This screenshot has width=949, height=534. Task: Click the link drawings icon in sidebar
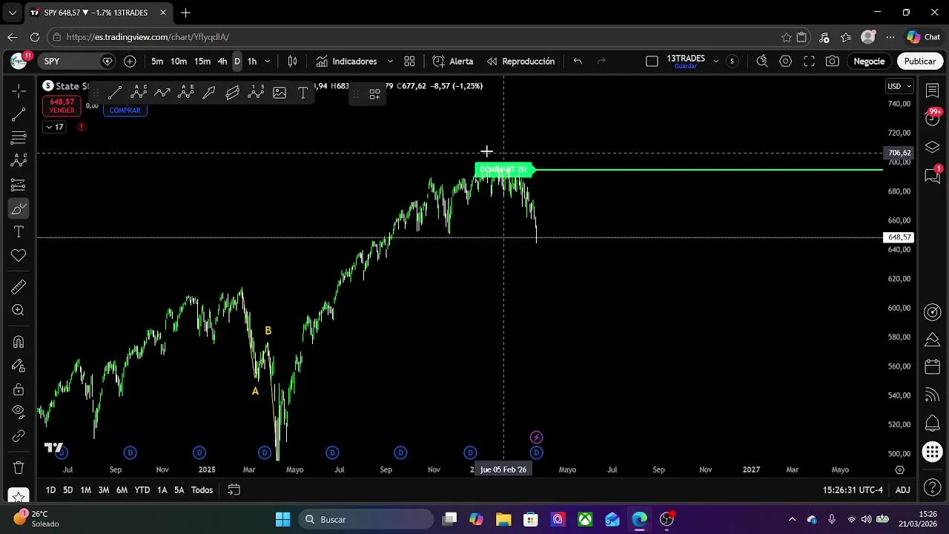19,436
